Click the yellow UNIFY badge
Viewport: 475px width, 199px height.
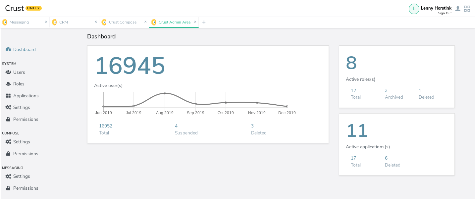coord(33,8)
